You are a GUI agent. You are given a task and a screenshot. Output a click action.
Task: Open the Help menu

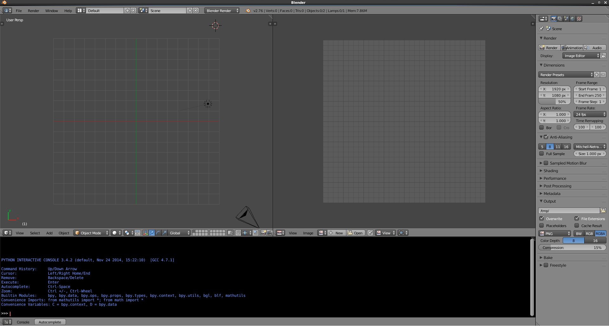(x=68, y=11)
